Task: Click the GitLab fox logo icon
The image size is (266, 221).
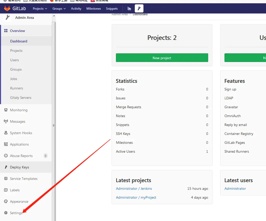Action: 7,8
